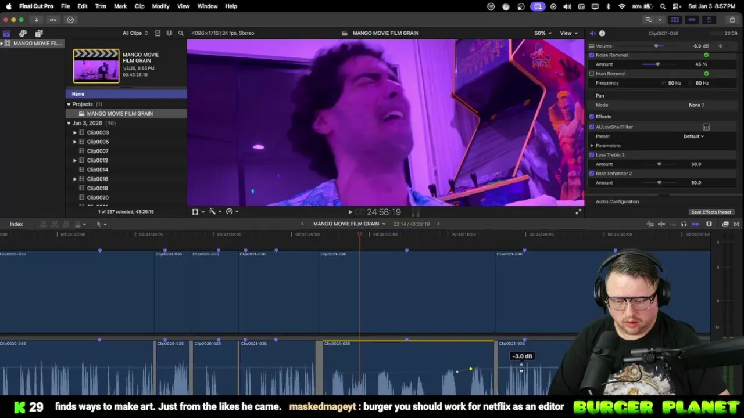The image size is (744, 418).
Task: Select the MANGO MOVIE FILM GRAIN project thumbnail
Action: point(96,66)
